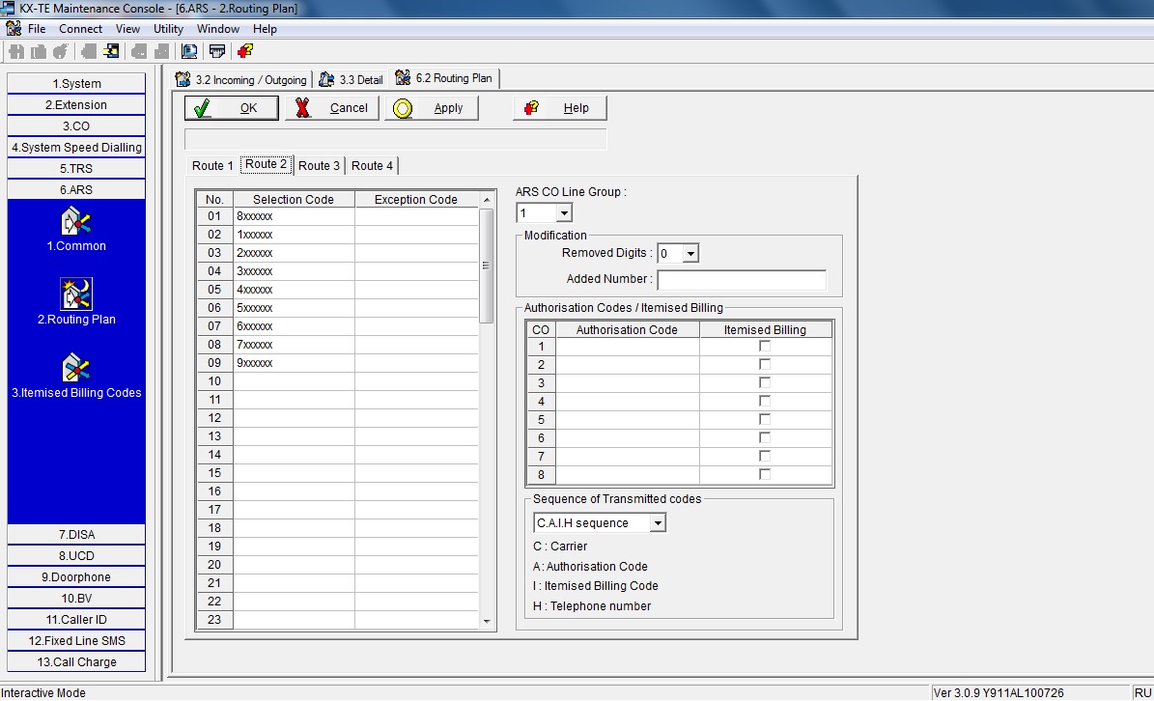
Task: Open the 4.System Speed Dialling section
Action: click(76, 147)
